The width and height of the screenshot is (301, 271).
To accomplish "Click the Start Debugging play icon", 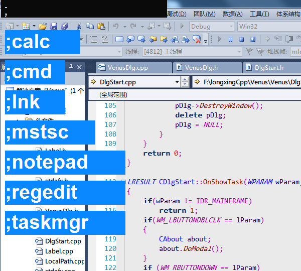I will (x=182, y=26).
